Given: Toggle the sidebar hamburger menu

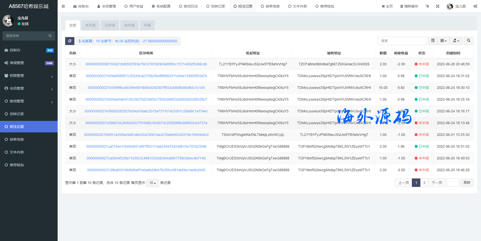Looking at the screenshot, I should point(63,6).
